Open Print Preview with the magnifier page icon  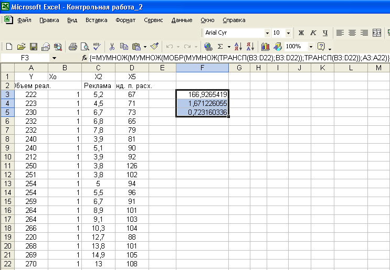pos(85,47)
